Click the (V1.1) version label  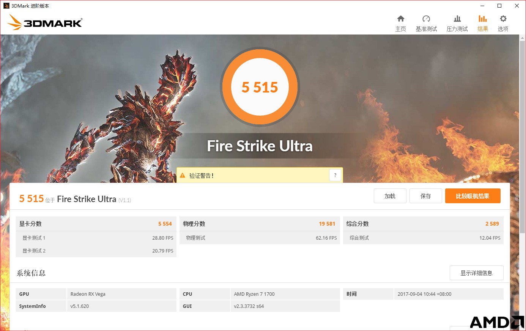pos(125,200)
